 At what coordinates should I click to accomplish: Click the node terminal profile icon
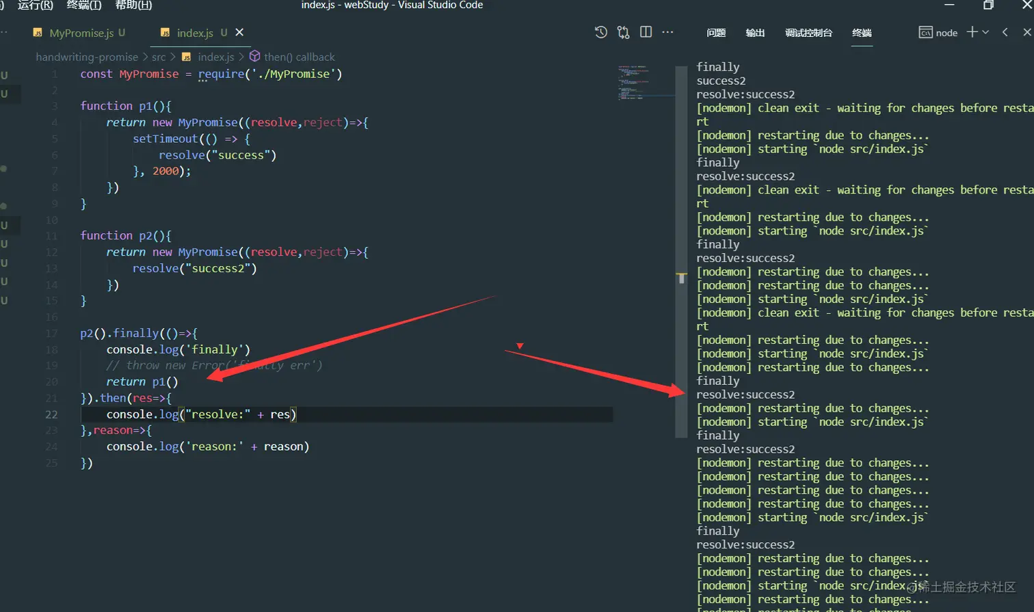[x=925, y=33]
